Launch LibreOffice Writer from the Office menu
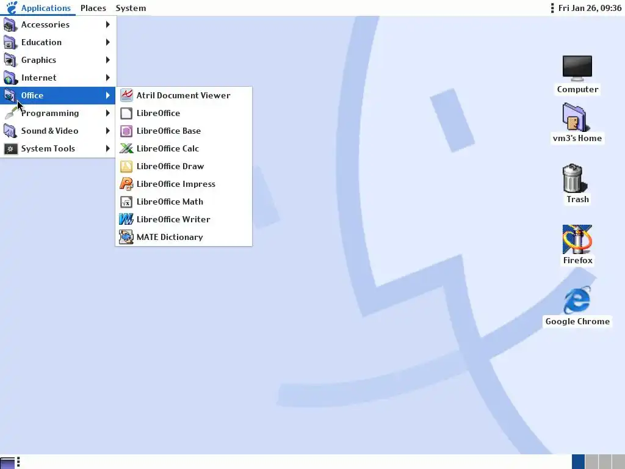The image size is (625, 469). (184, 219)
